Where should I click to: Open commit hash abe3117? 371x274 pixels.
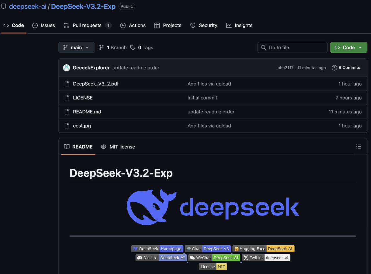(x=285, y=68)
